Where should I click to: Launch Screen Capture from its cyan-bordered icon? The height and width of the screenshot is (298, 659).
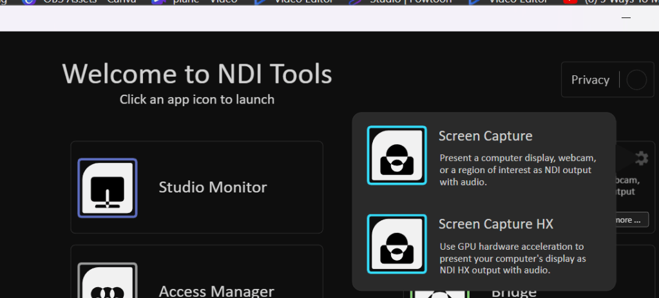(397, 155)
